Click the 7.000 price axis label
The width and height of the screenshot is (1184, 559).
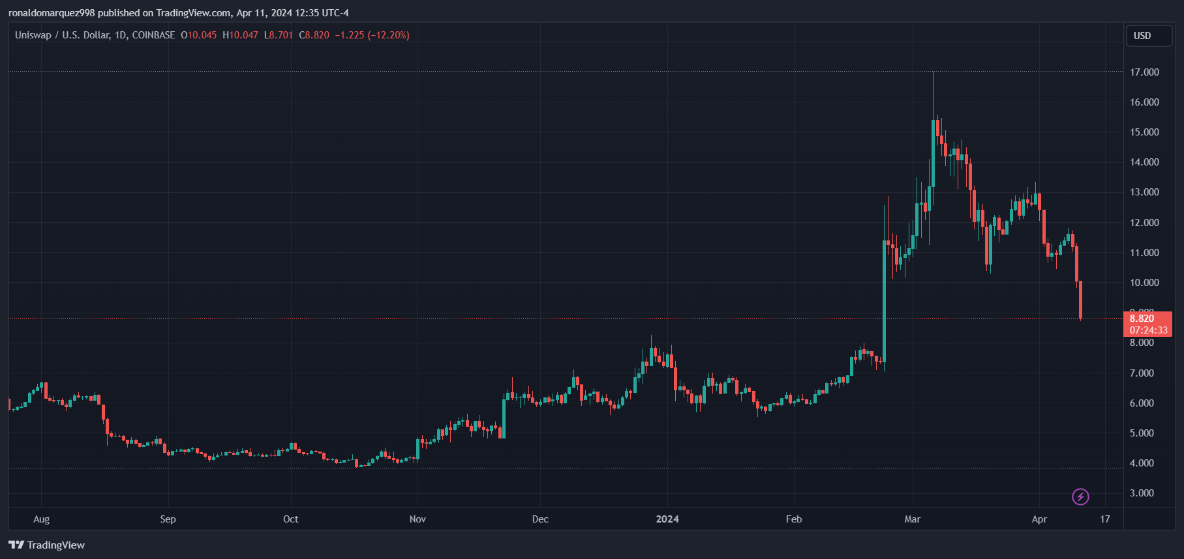coord(1142,373)
